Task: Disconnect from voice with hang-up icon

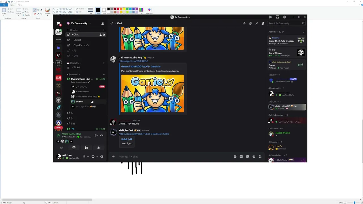Action: click(x=102, y=135)
